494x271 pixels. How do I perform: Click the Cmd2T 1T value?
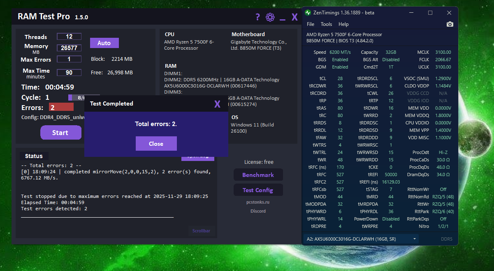pos(391,67)
